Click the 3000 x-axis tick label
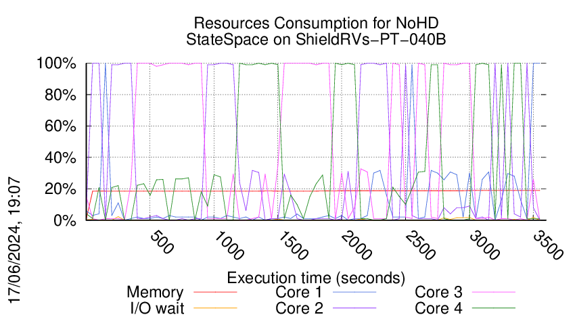This screenshot has width=575, height=321. [484, 245]
